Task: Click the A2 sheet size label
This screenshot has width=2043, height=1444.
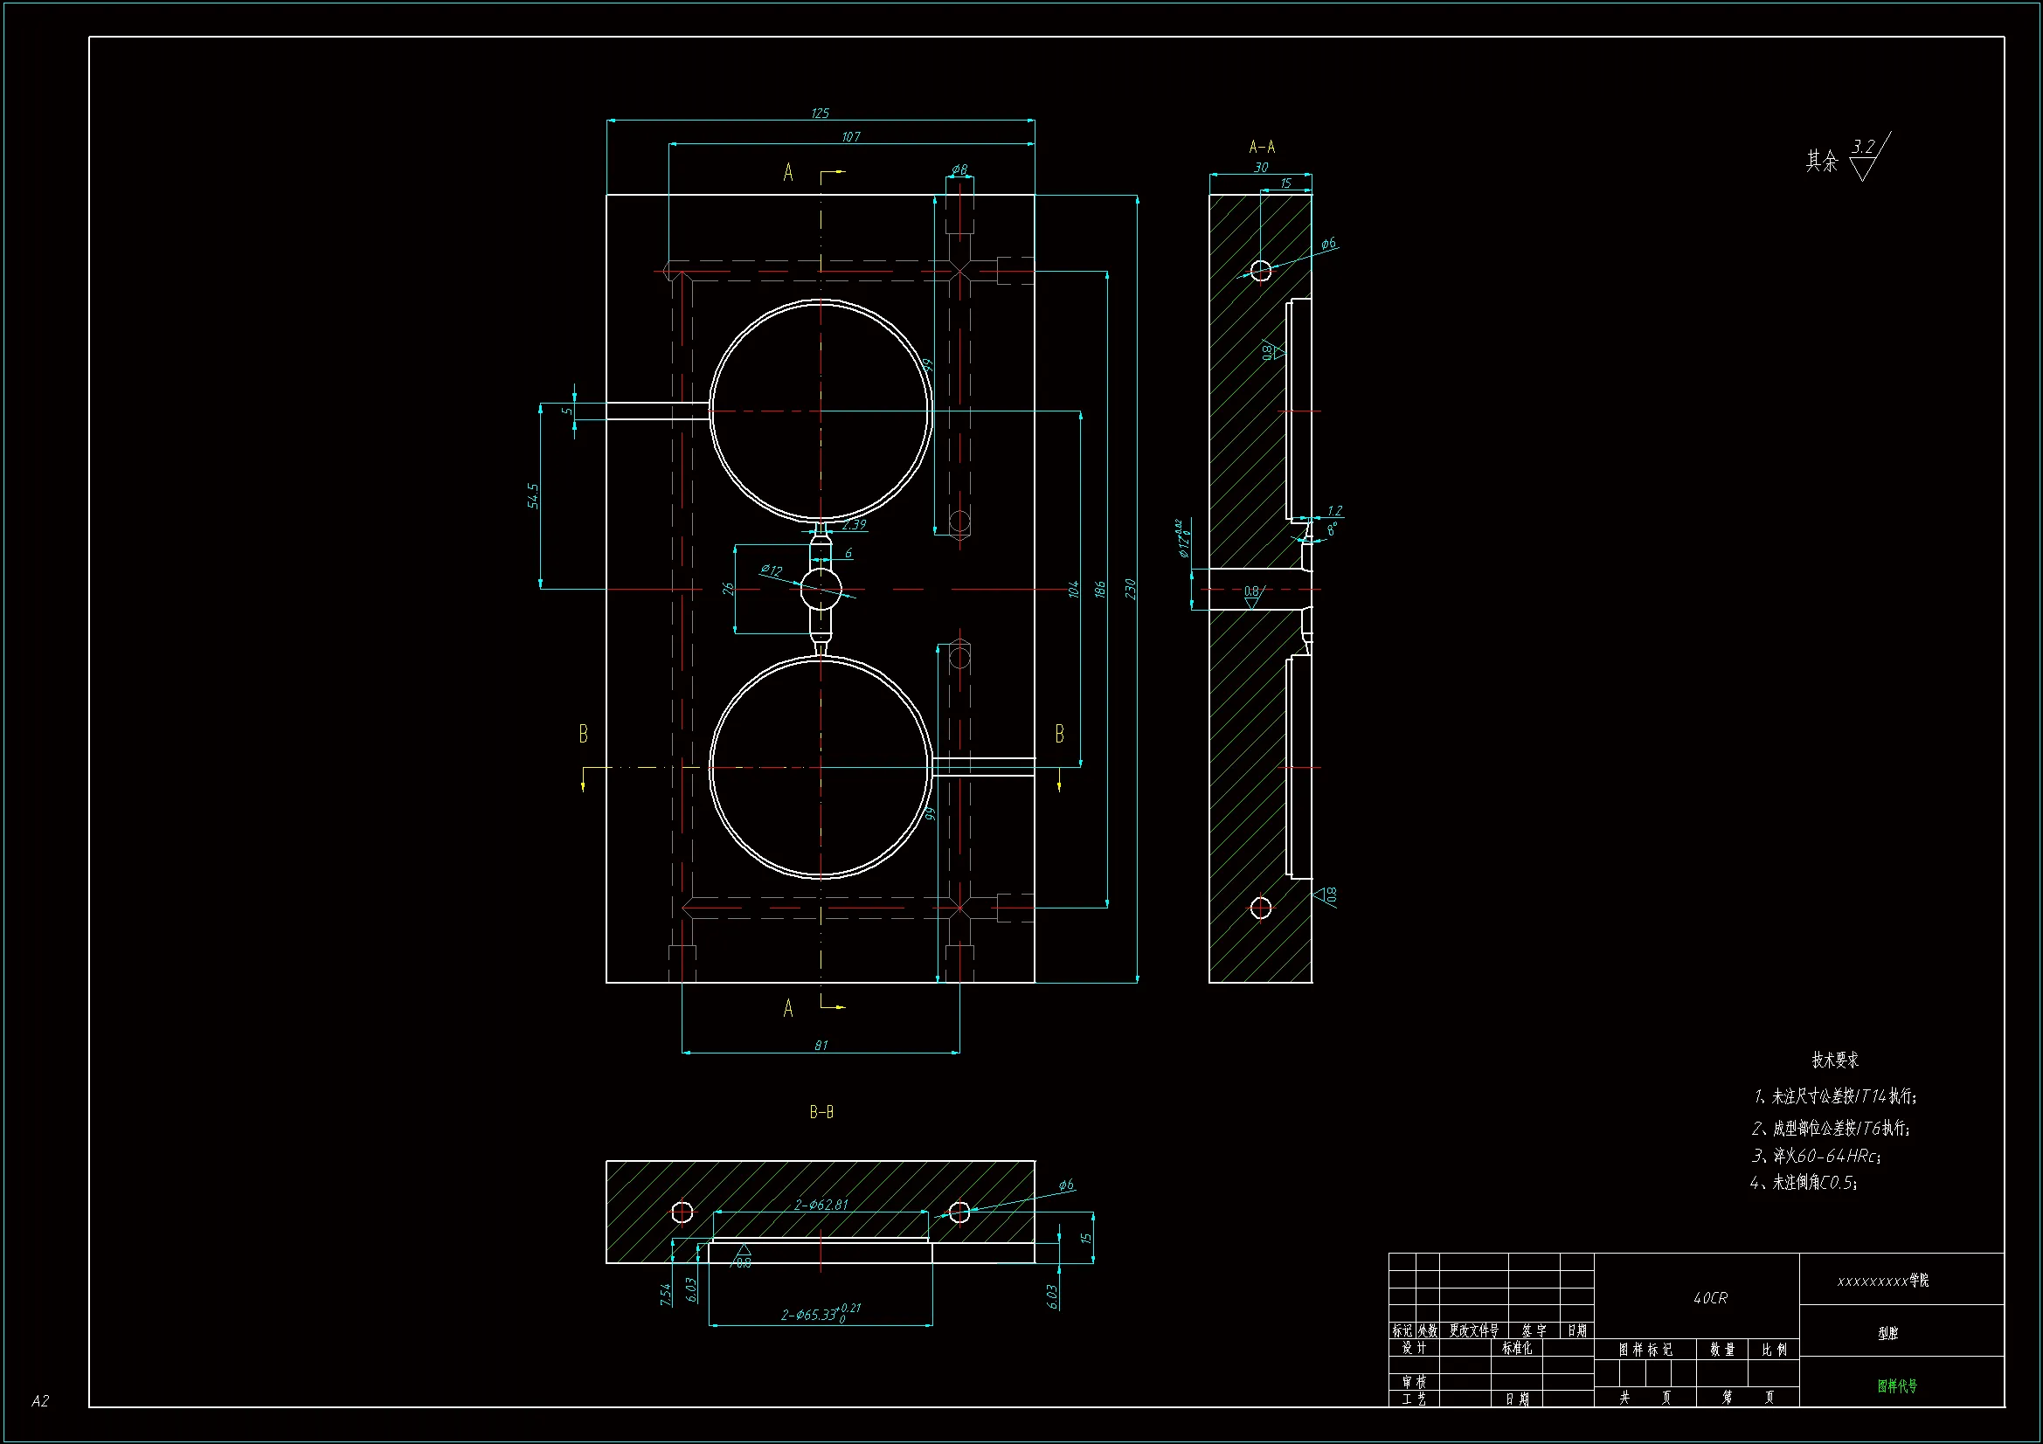Action: point(40,1401)
